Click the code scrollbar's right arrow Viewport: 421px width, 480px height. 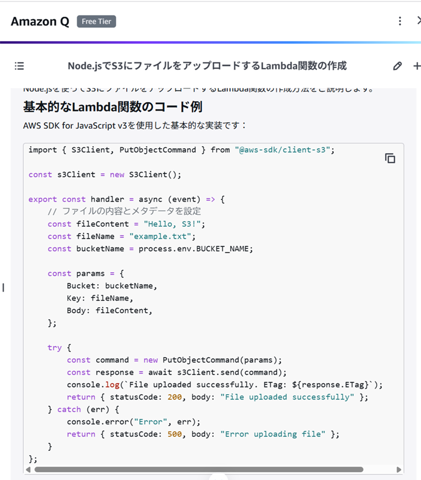coord(399,469)
